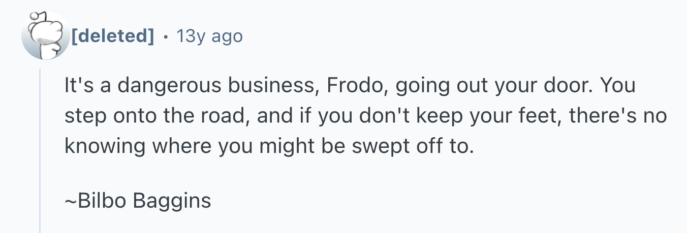Image resolution: width=687 pixels, height=233 pixels.
Task: Click the dot separator before the timestamp
Action: point(165,36)
